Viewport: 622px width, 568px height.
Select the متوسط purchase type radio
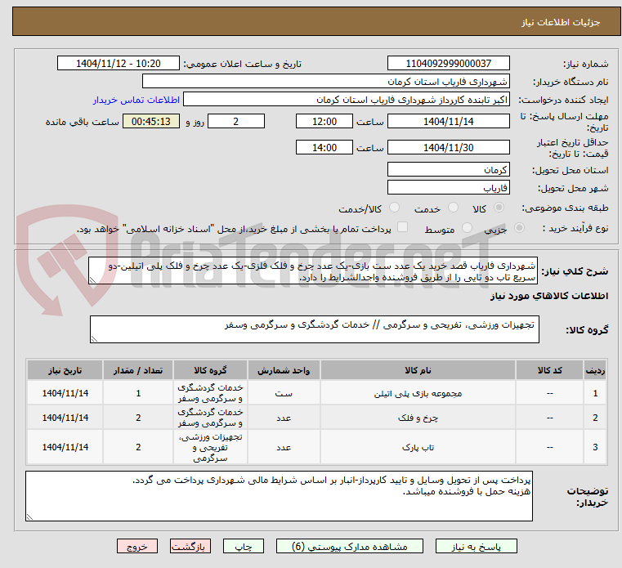(x=468, y=228)
